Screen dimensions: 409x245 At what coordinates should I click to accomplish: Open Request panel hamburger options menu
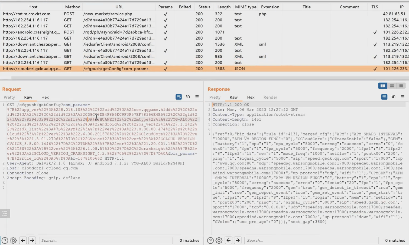pyautogui.click(x=197, y=97)
